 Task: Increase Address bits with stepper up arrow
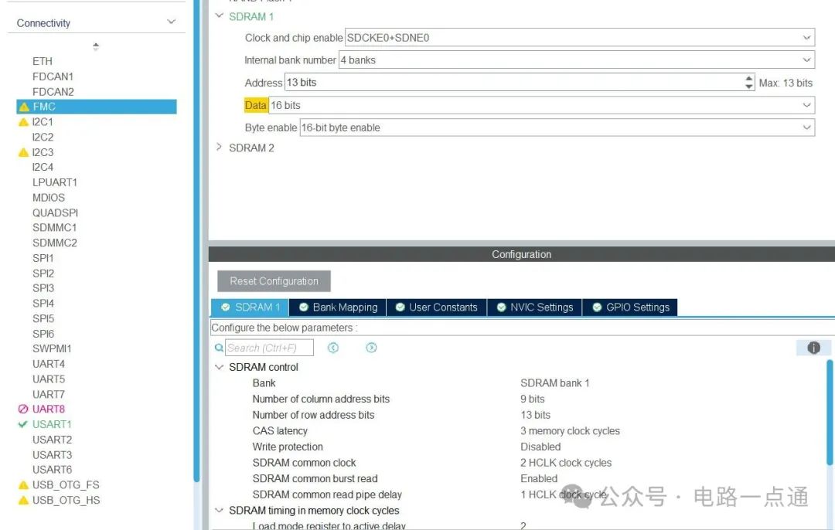[749, 79]
